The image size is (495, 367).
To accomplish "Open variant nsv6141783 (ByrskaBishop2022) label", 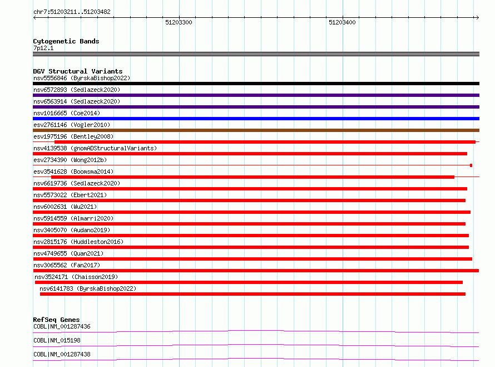I will click(x=88, y=288).
